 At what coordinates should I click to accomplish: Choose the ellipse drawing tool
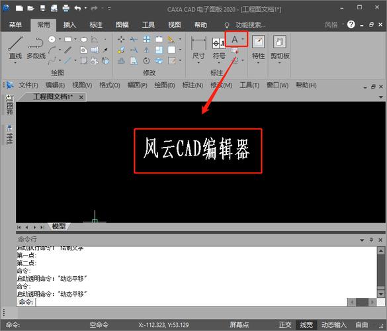click(x=84, y=40)
